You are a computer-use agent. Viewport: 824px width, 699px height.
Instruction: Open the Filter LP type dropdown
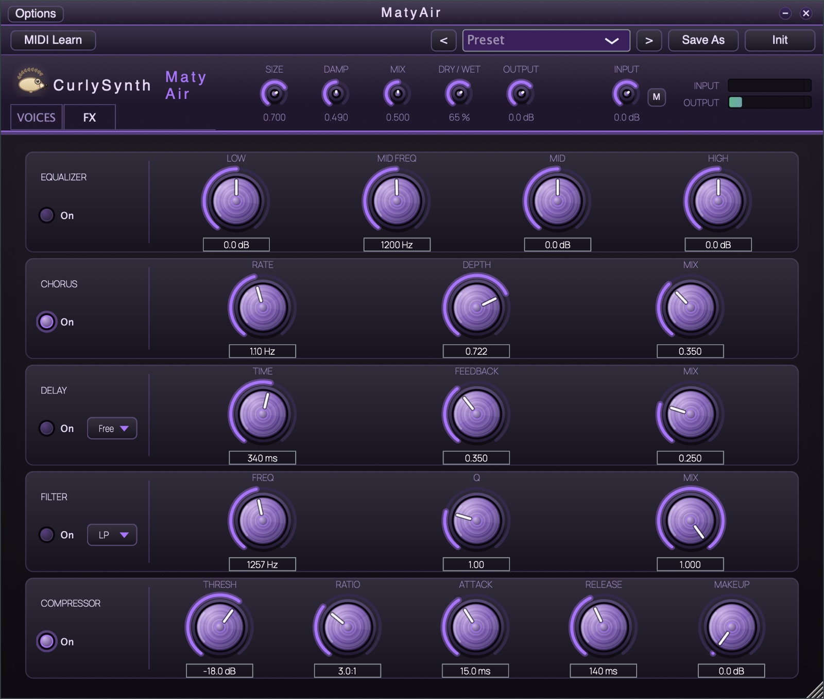112,535
